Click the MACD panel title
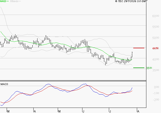The width and height of the screenshot is (161, 113). point(4,84)
